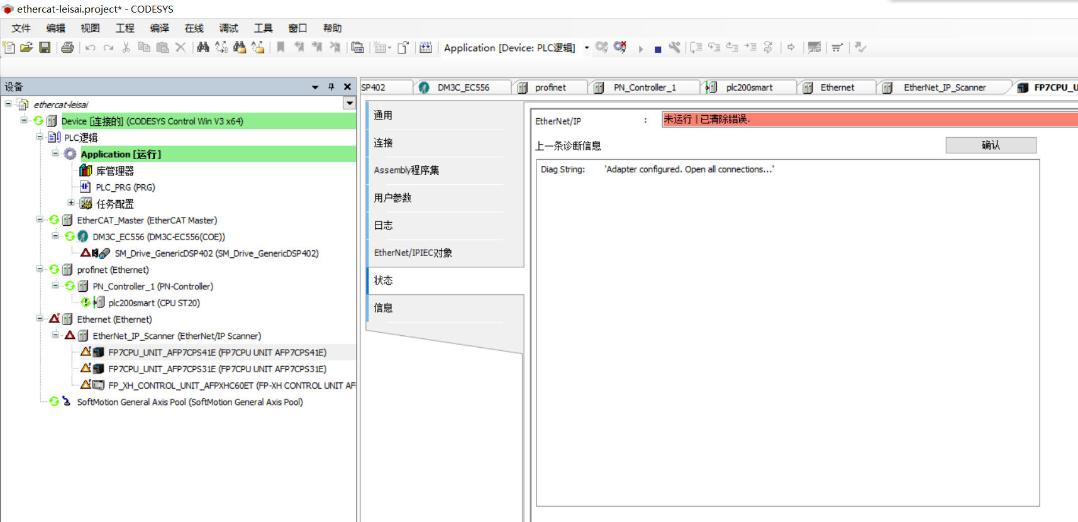
Task: Open the 在线 menu
Action: [194, 28]
